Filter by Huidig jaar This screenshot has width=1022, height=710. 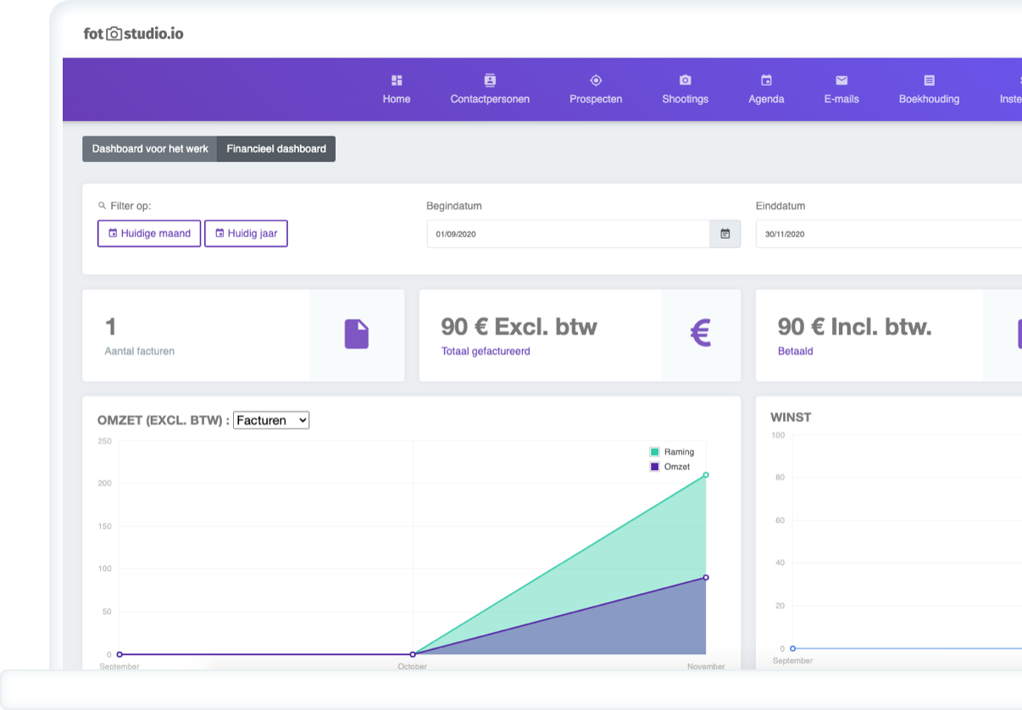coord(246,234)
